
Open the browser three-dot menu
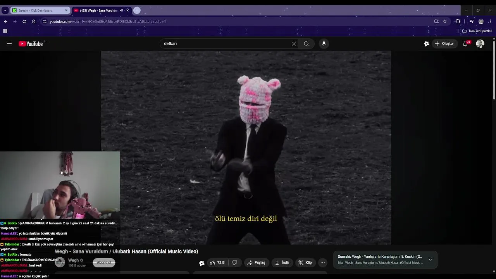click(490, 21)
